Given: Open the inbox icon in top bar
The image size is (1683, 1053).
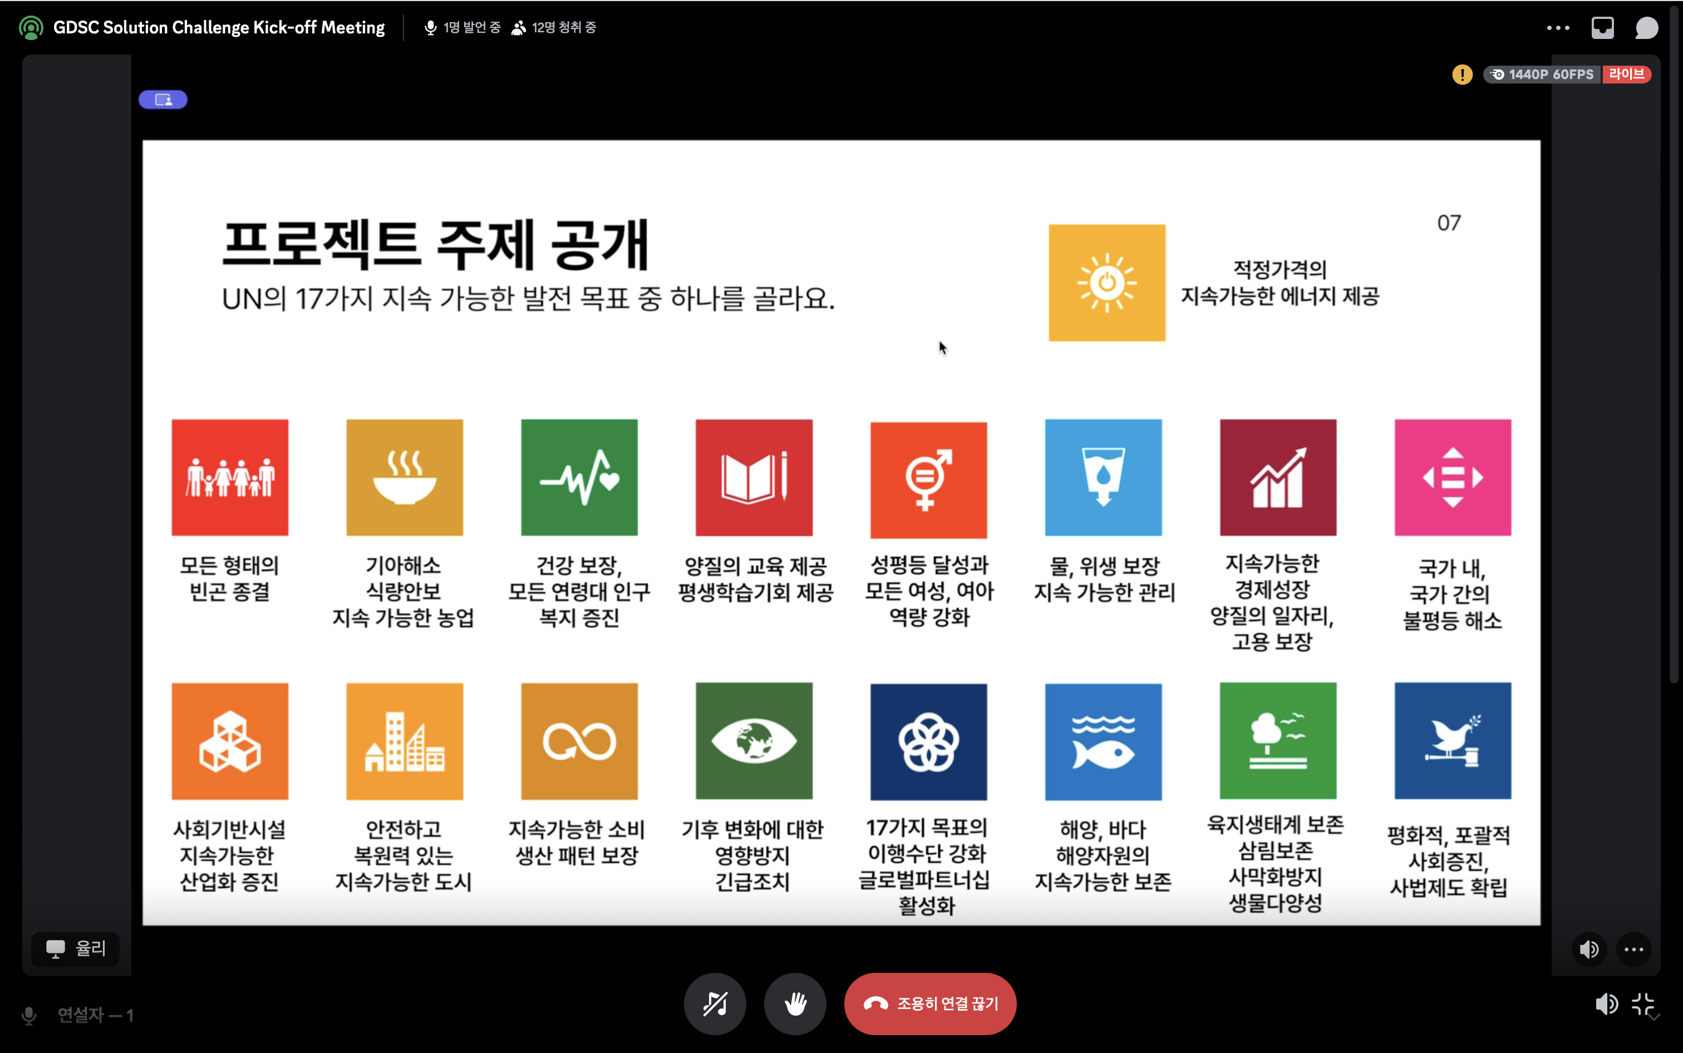Looking at the screenshot, I should point(1602,28).
